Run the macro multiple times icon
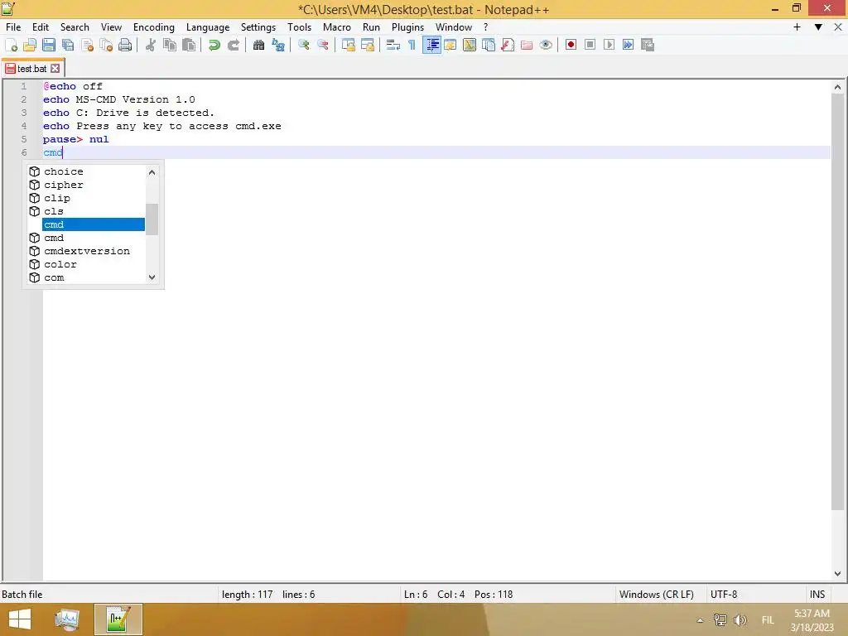This screenshot has width=848, height=636. coord(628,45)
